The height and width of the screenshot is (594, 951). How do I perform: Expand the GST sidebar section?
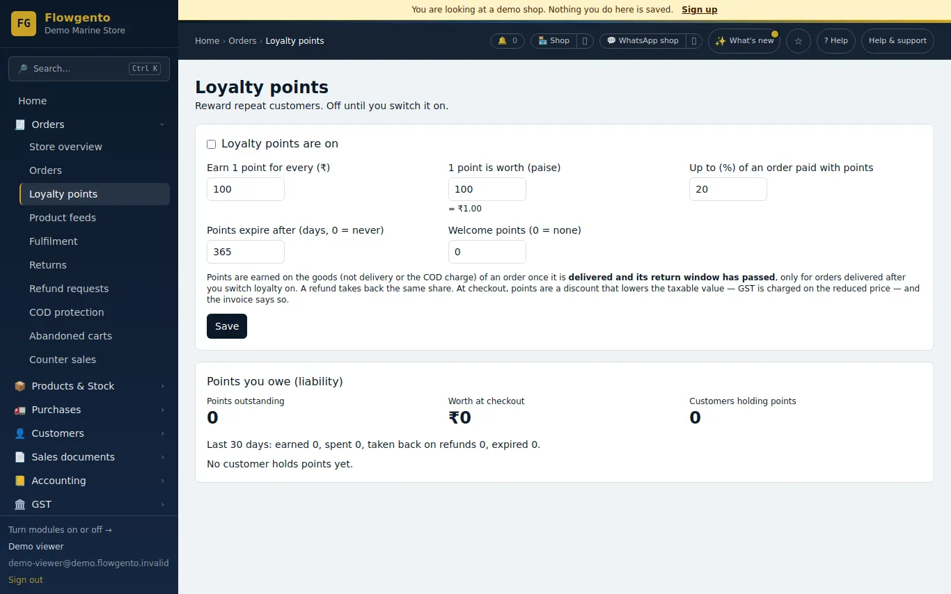click(x=89, y=504)
